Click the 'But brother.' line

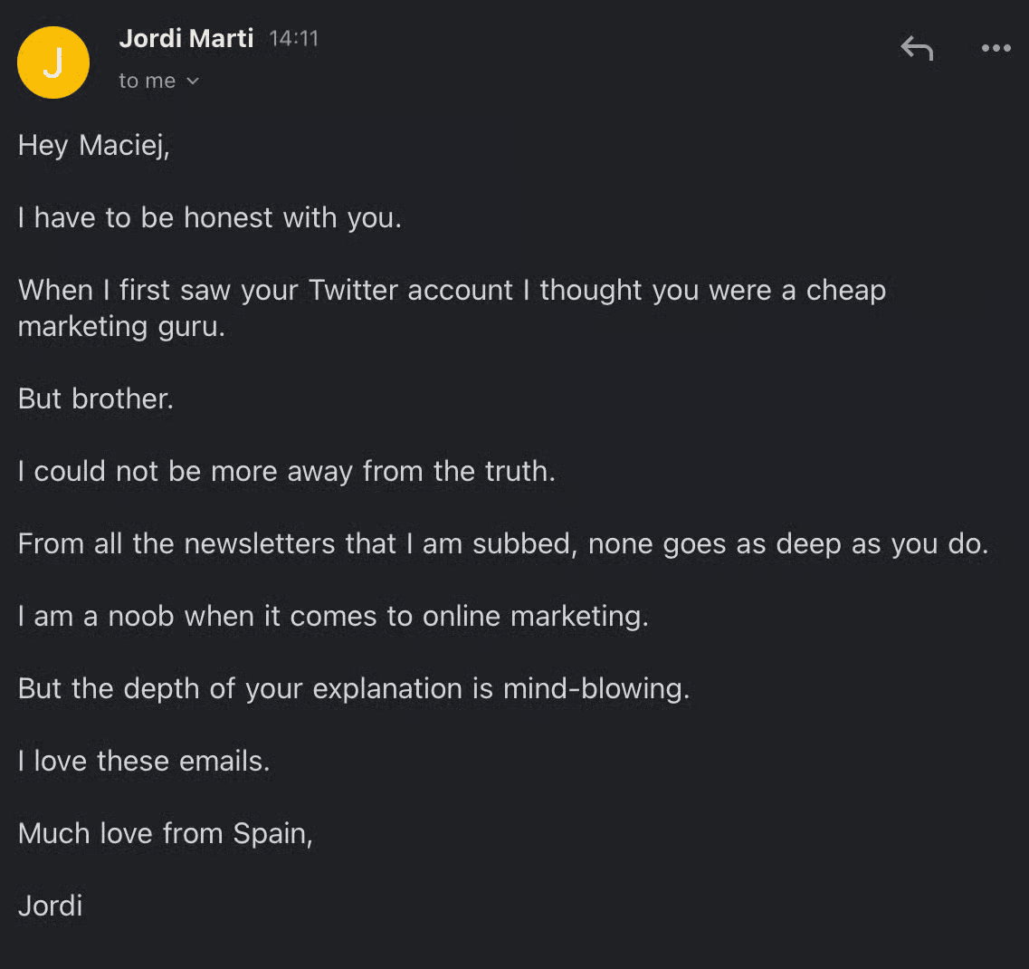point(96,398)
